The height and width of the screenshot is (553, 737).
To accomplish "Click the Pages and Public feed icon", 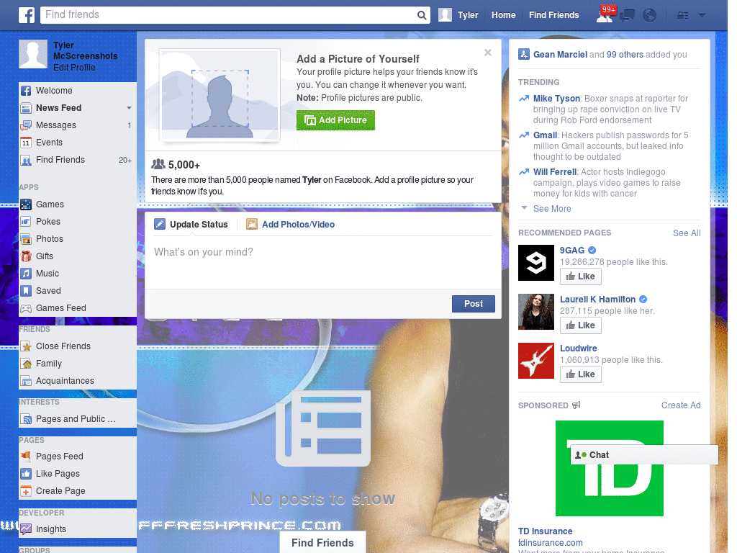I will coord(26,420).
